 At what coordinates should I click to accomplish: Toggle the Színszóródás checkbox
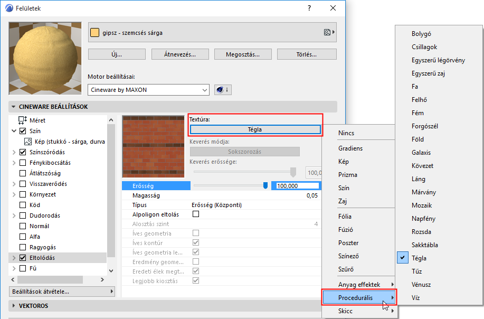[x=23, y=152]
